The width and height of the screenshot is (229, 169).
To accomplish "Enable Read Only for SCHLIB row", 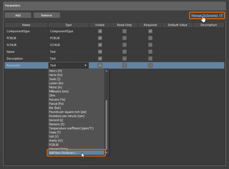I will click(125, 45).
